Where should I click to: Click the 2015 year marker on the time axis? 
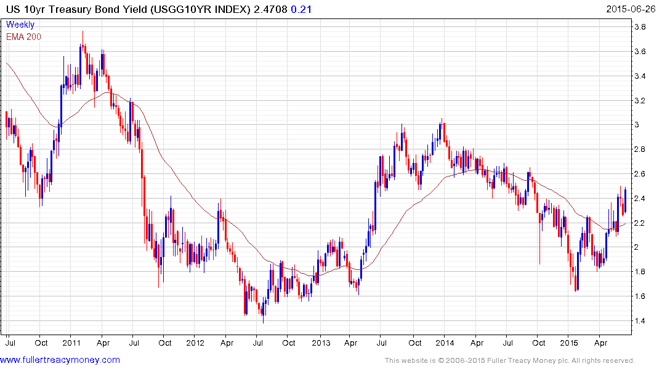click(x=570, y=343)
